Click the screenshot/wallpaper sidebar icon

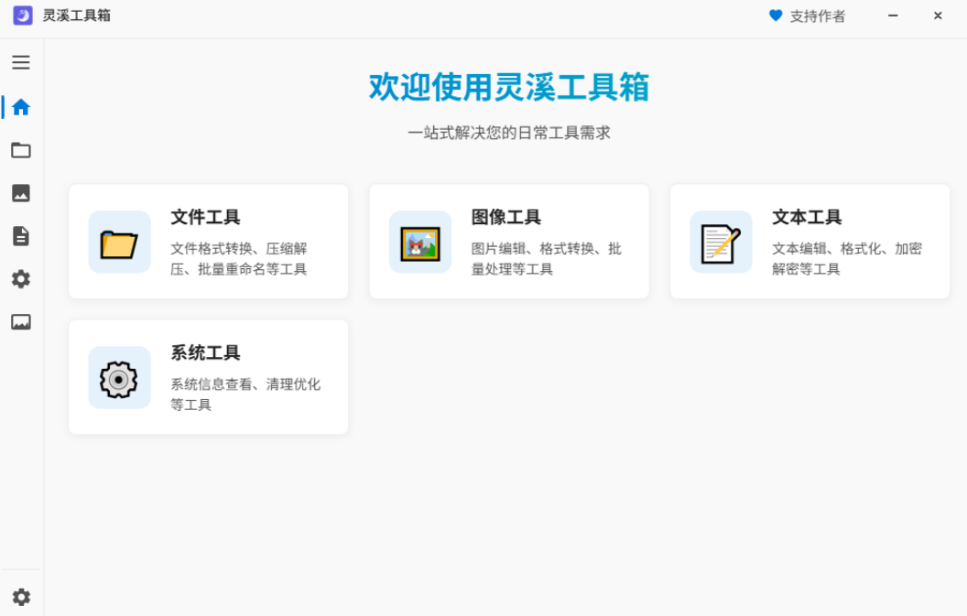pyautogui.click(x=20, y=322)
